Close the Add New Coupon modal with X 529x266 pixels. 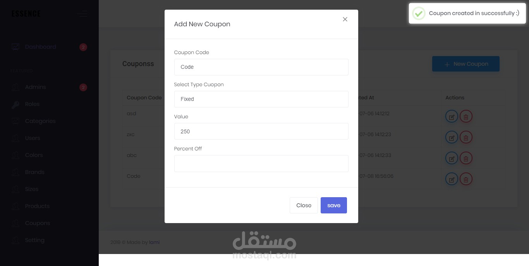point(345,19)
